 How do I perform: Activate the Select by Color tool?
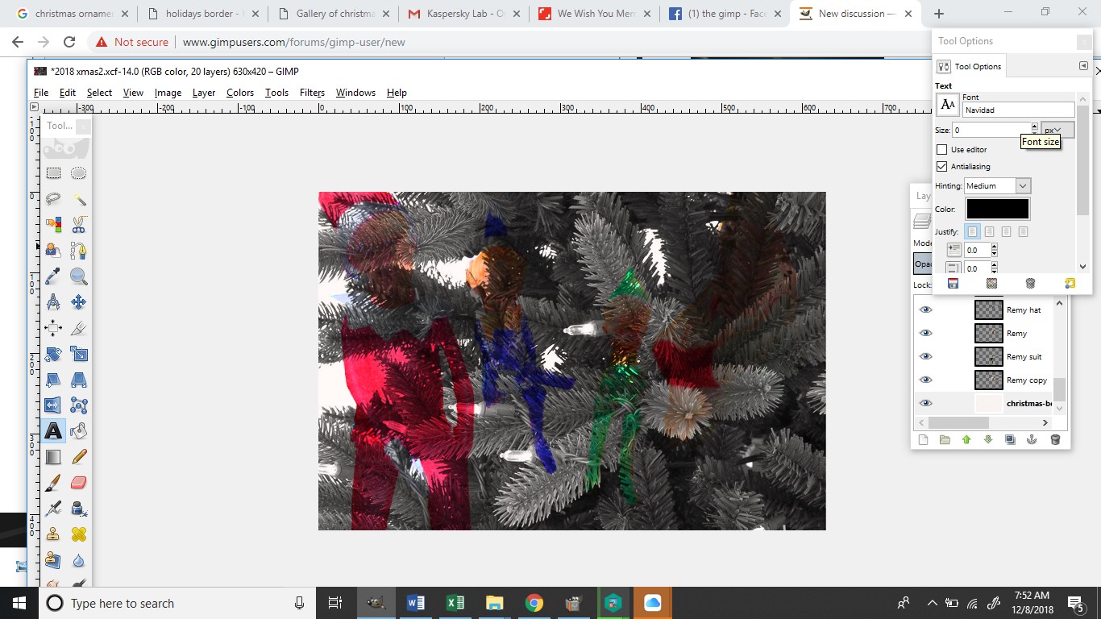(x=53, y=225)
